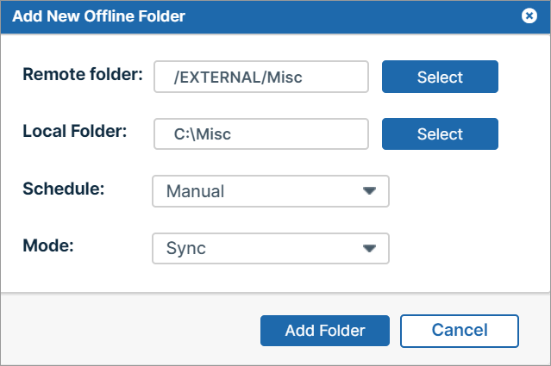Open the Schedule dropdown menu

pyautogui.click(x=270, y=191)
